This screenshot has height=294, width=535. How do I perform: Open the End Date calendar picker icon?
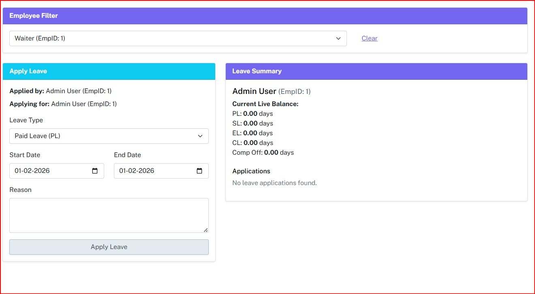(x=199, y=171)
